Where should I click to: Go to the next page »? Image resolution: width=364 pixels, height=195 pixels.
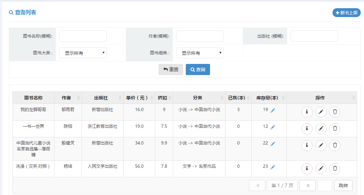pos(308,185)
